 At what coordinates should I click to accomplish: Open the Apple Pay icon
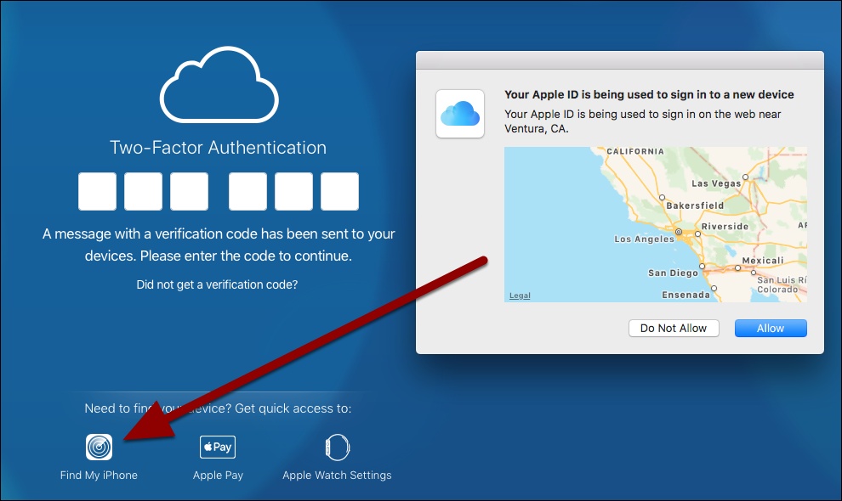(x=218, y=447)
